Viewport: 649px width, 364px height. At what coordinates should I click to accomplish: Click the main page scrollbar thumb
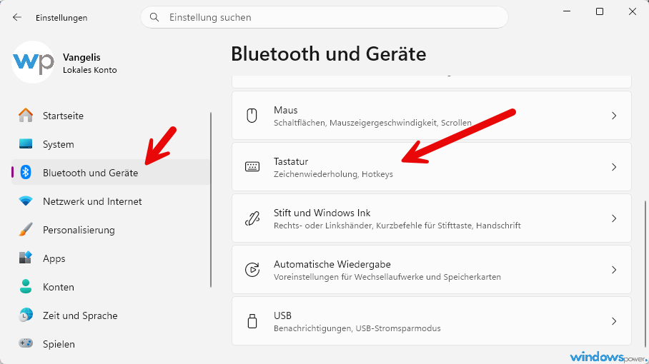(x=645, y=273)
